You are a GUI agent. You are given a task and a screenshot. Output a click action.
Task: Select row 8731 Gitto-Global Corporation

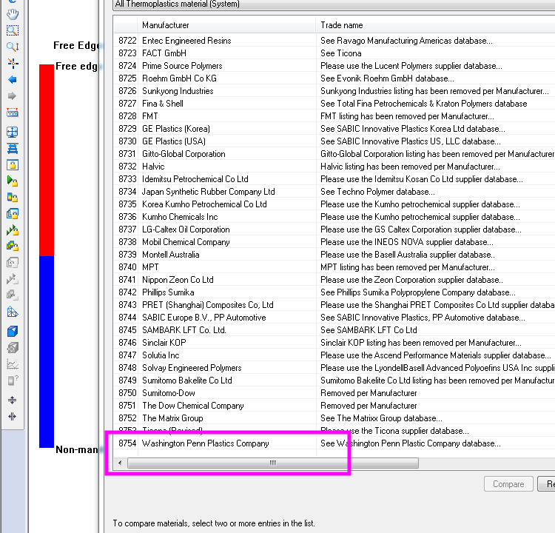334,154
